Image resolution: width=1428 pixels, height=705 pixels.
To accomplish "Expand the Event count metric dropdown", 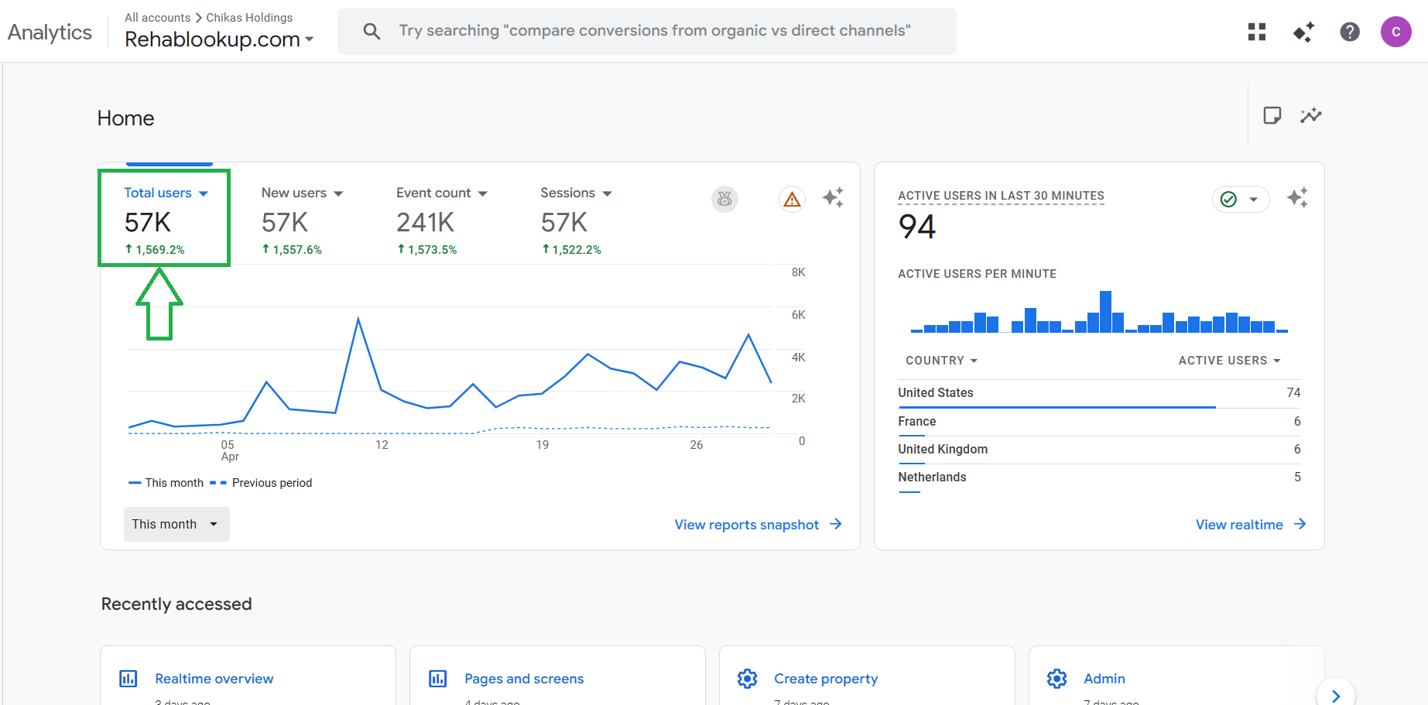I will 483,193.
